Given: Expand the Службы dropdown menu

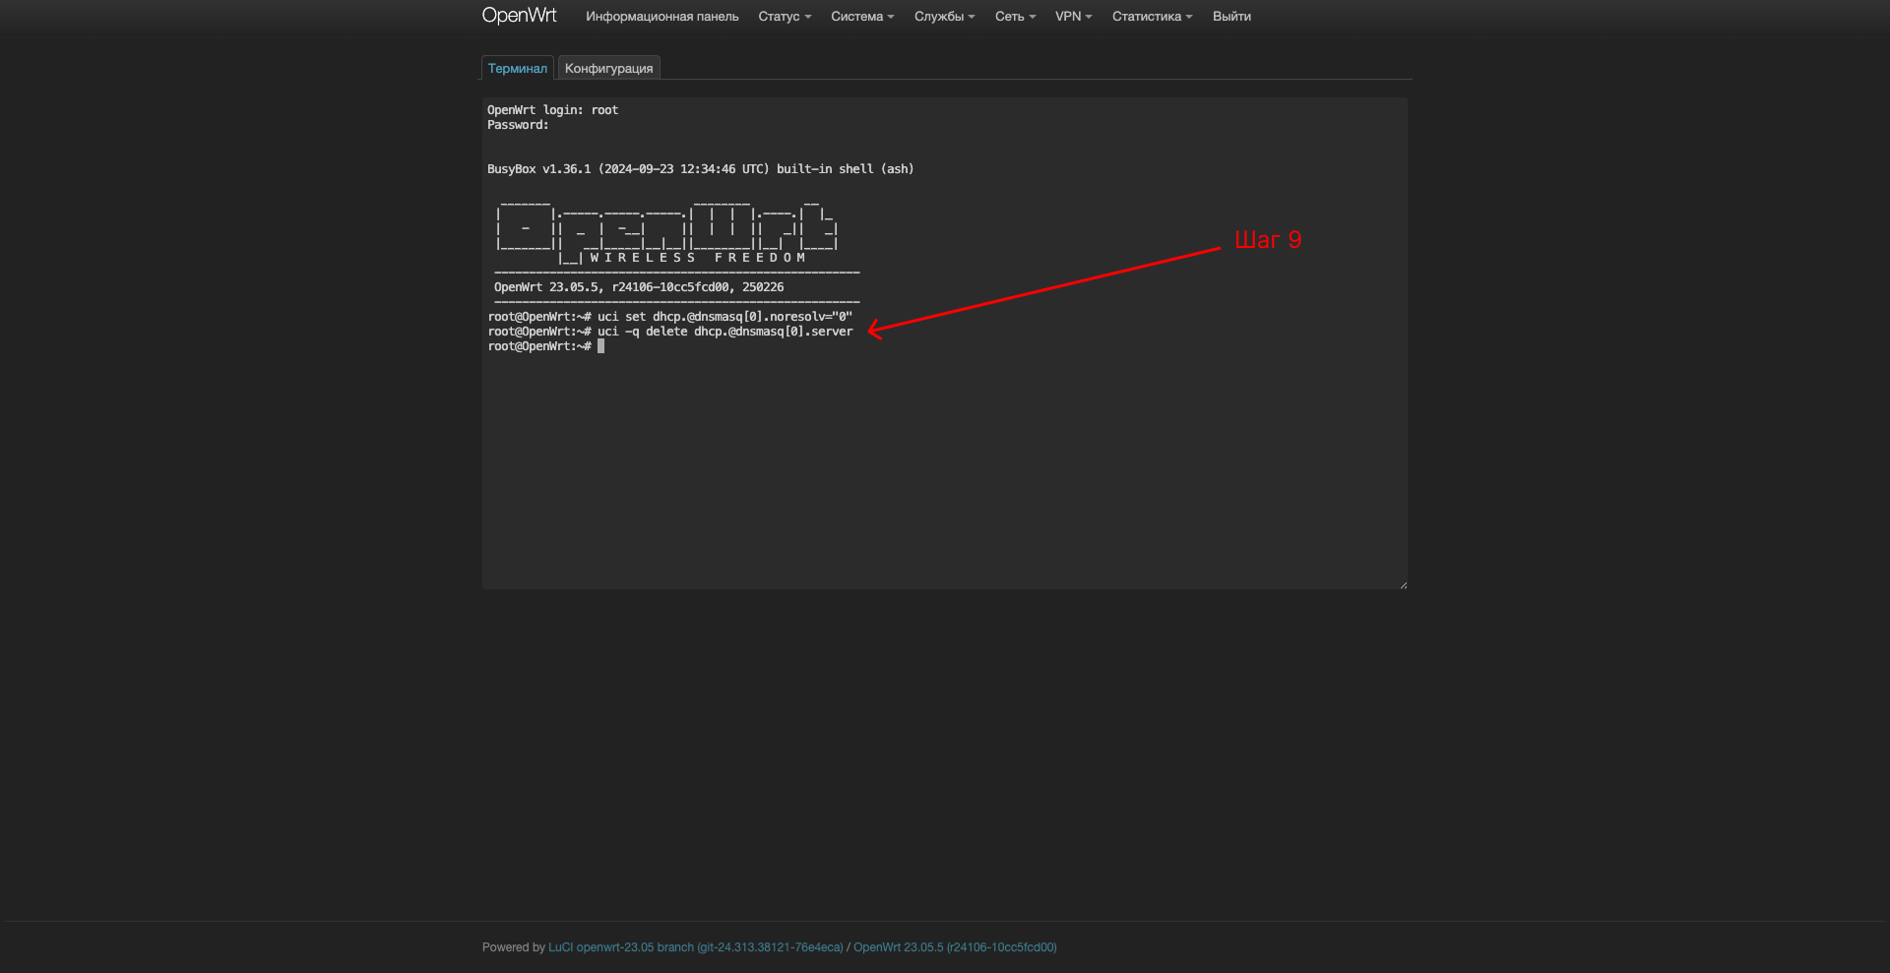Looking at the screenshot, I should point(944,17).
